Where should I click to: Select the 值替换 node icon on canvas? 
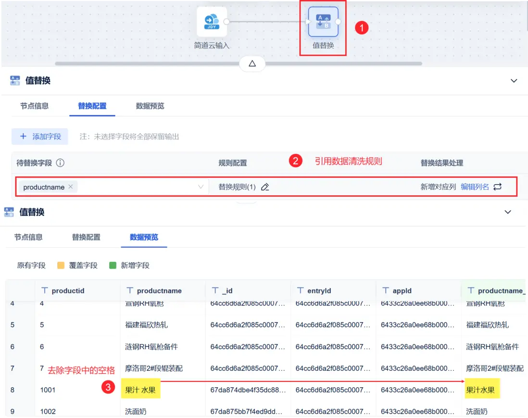pyautogui.click(x=323, y=22)
